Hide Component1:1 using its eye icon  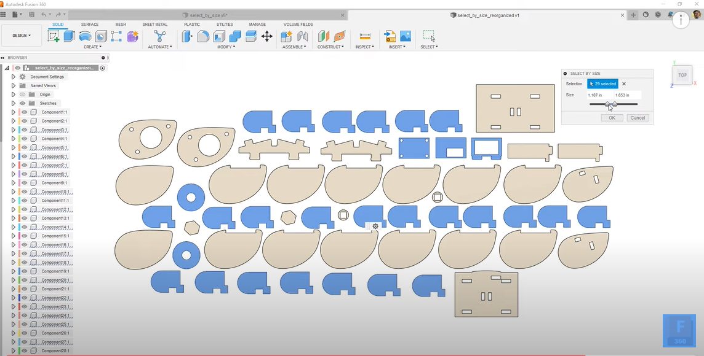[x=25, y=112]
